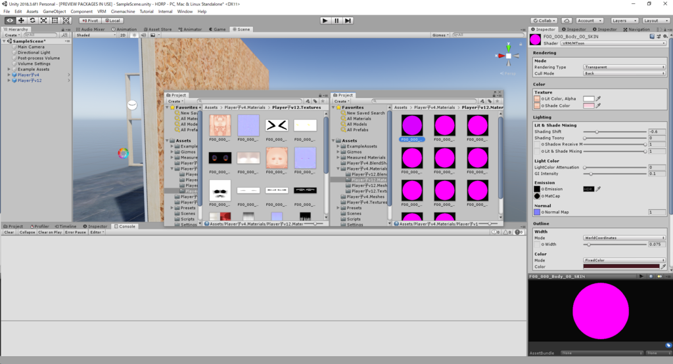The image size is (673, 364).
Task: Open the Layers dropdown
Action: 624,20
